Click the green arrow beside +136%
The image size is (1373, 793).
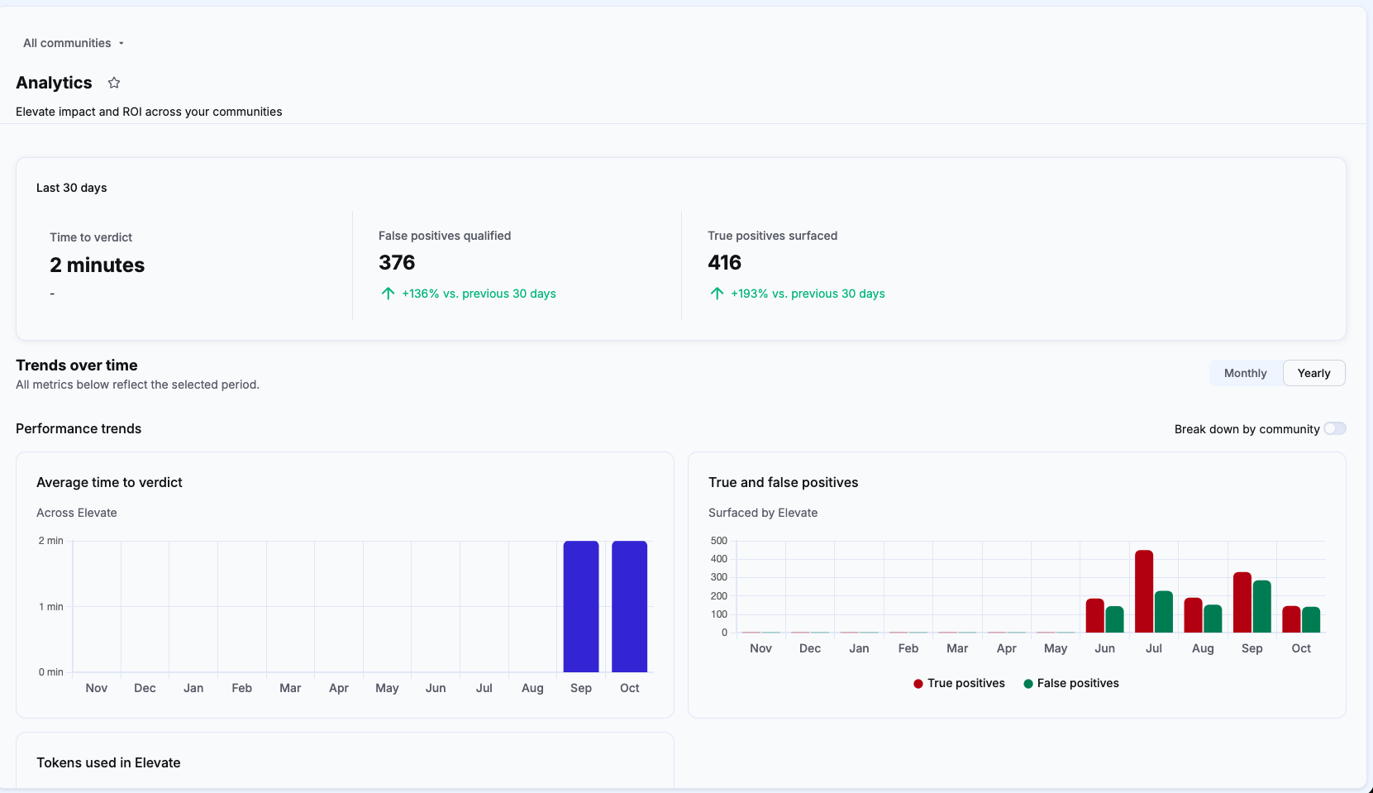pyautogui.click(x=388, y=294)
